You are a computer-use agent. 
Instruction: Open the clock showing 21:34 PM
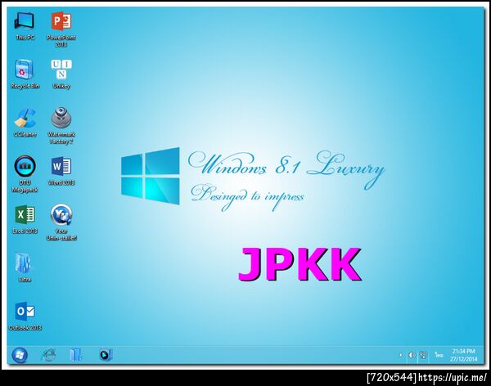463,355
